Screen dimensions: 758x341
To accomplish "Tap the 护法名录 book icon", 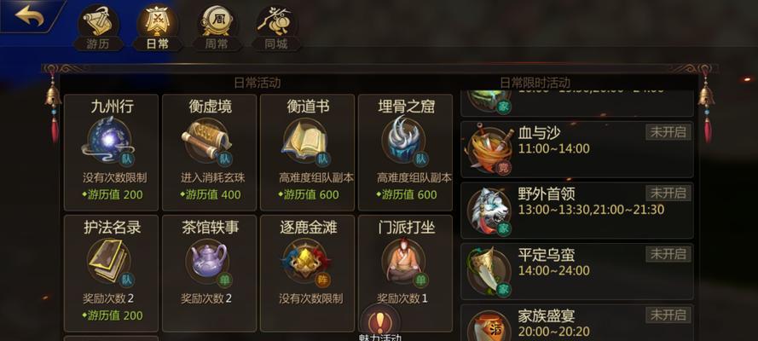I will [x=109, y=261].
